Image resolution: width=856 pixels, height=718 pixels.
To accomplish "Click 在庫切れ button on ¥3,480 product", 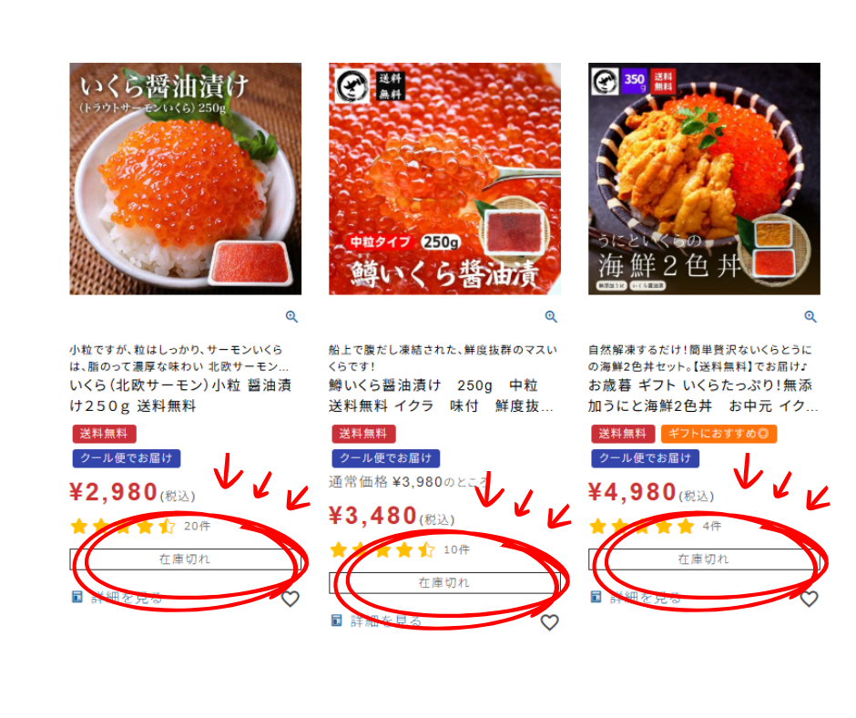I will [444, 582].
